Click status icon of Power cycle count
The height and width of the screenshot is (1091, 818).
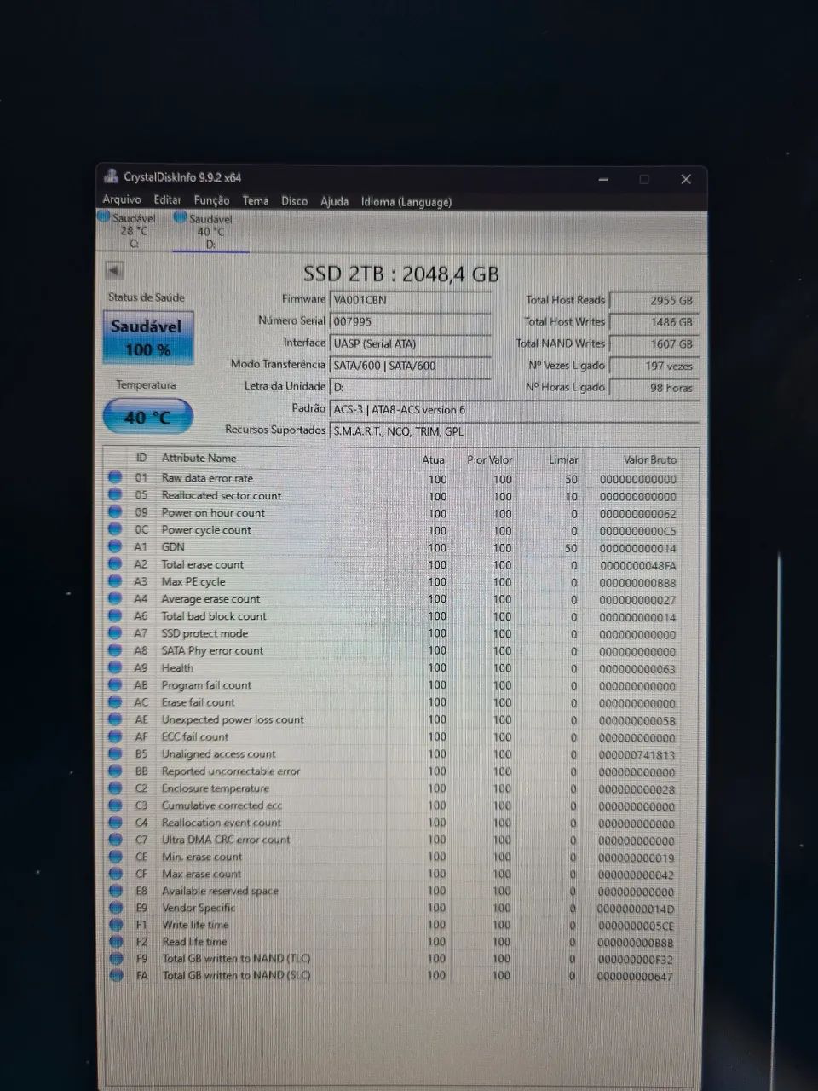(x=115, y=529)
